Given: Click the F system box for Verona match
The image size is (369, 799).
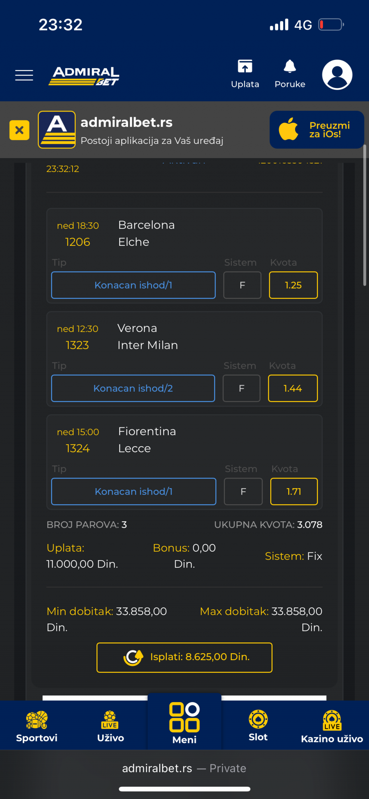Looking at the screenshot, I should pos(241,388).
